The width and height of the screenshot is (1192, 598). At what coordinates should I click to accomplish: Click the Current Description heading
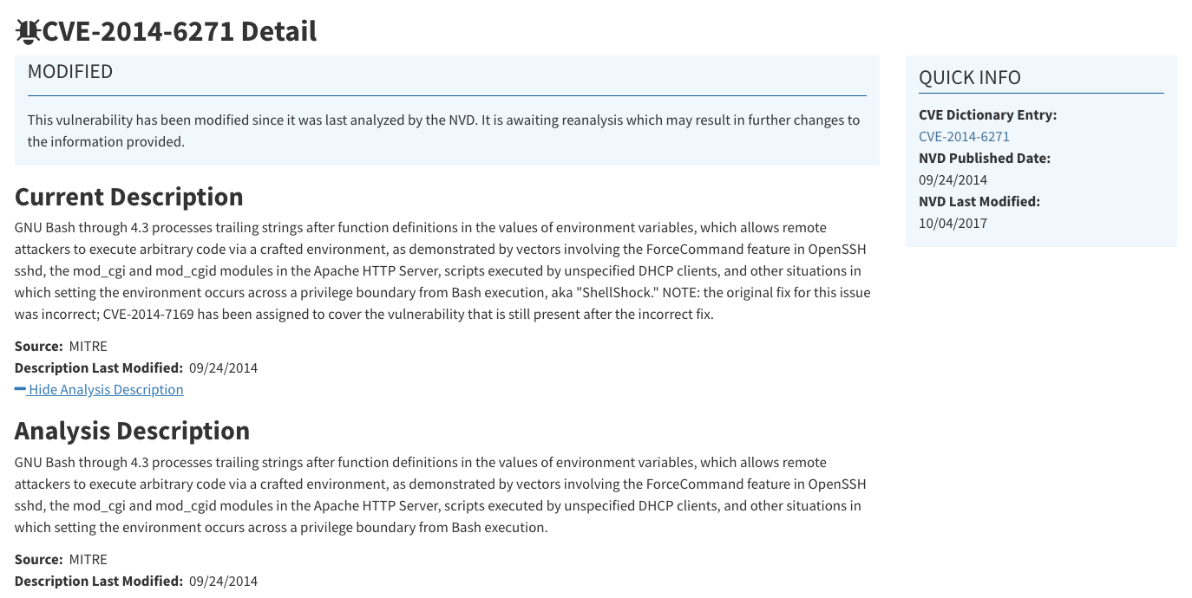coord(129,197)
